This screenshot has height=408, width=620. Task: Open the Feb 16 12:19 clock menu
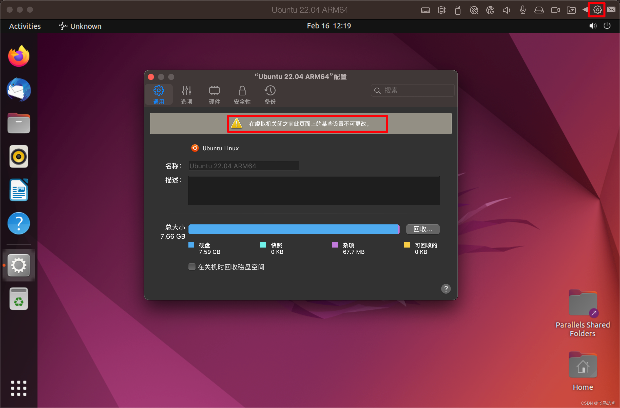pos(329,26)
